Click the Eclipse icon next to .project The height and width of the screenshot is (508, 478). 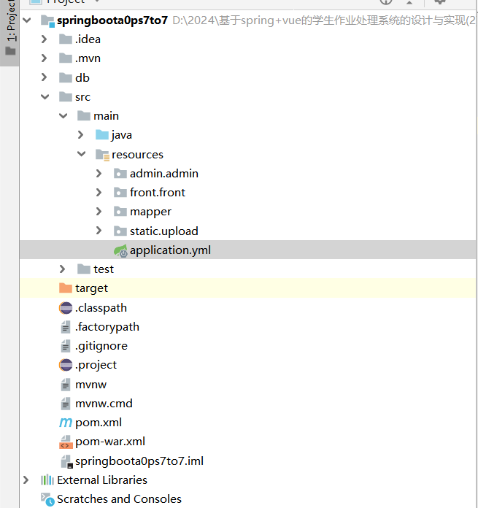(x=65, y=365)
